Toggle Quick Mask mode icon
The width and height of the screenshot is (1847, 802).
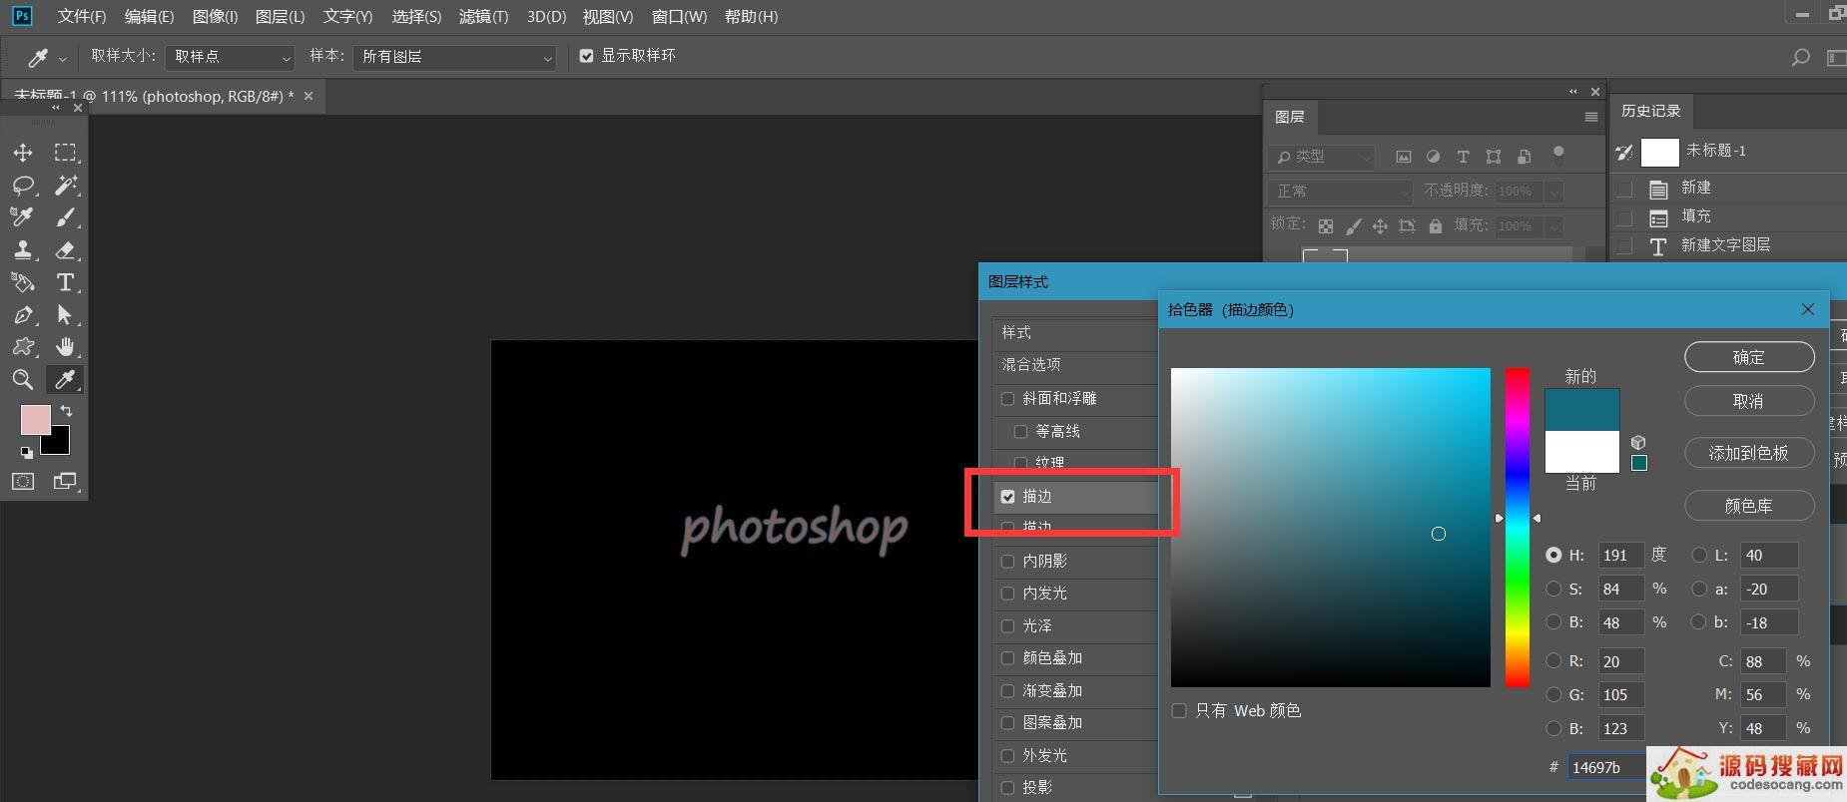23,481
